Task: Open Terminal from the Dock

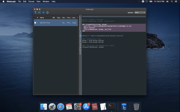Action: click(112, 107)
